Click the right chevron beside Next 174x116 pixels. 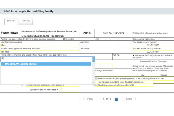point(135,99)
